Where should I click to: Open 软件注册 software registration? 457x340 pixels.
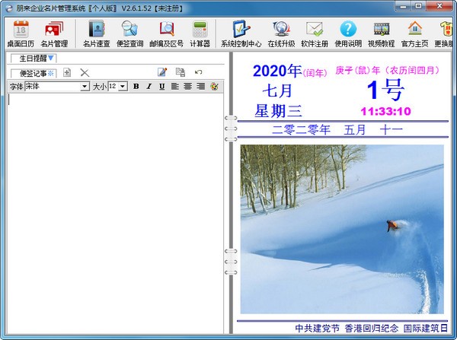tap(315, 33)
